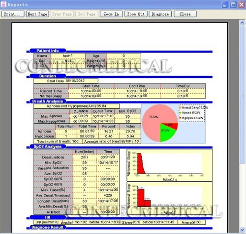Screen dimensions: 246x234
Task: Click Max.Apnoea duration 00:00:28
Action: point(80,116)
